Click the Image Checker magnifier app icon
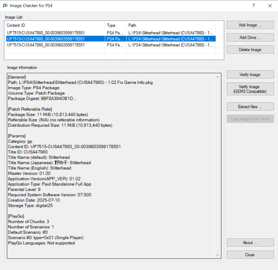 tap(5, 5)
